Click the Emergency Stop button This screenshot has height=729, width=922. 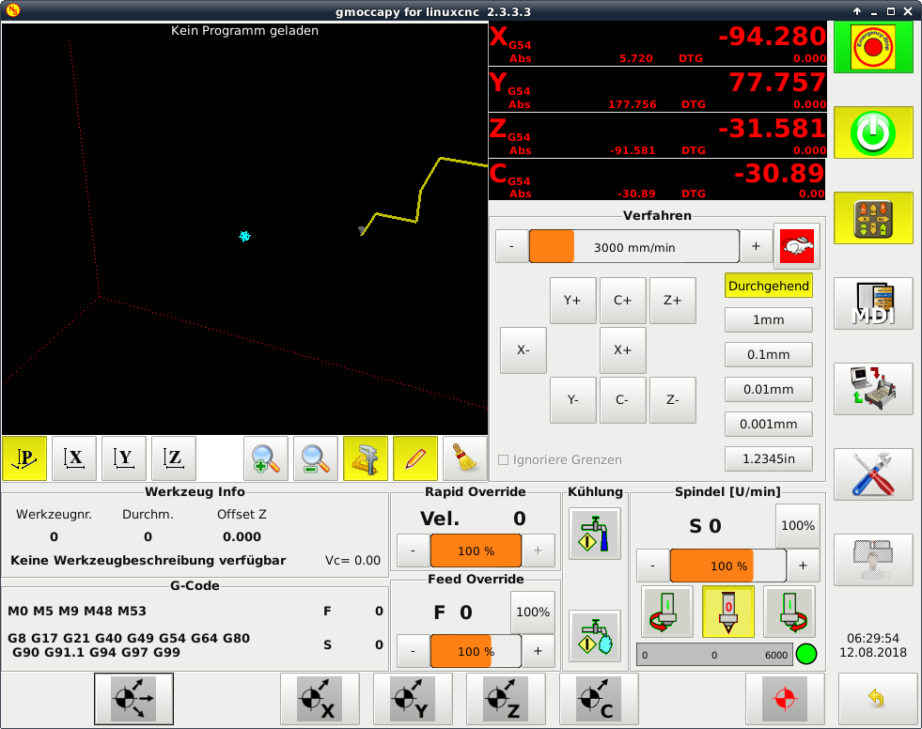[873, 47]
